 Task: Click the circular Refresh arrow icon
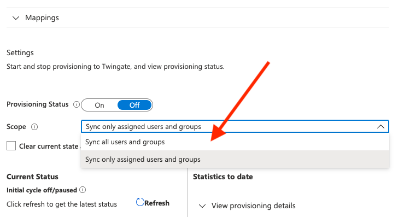coord(140,202)
